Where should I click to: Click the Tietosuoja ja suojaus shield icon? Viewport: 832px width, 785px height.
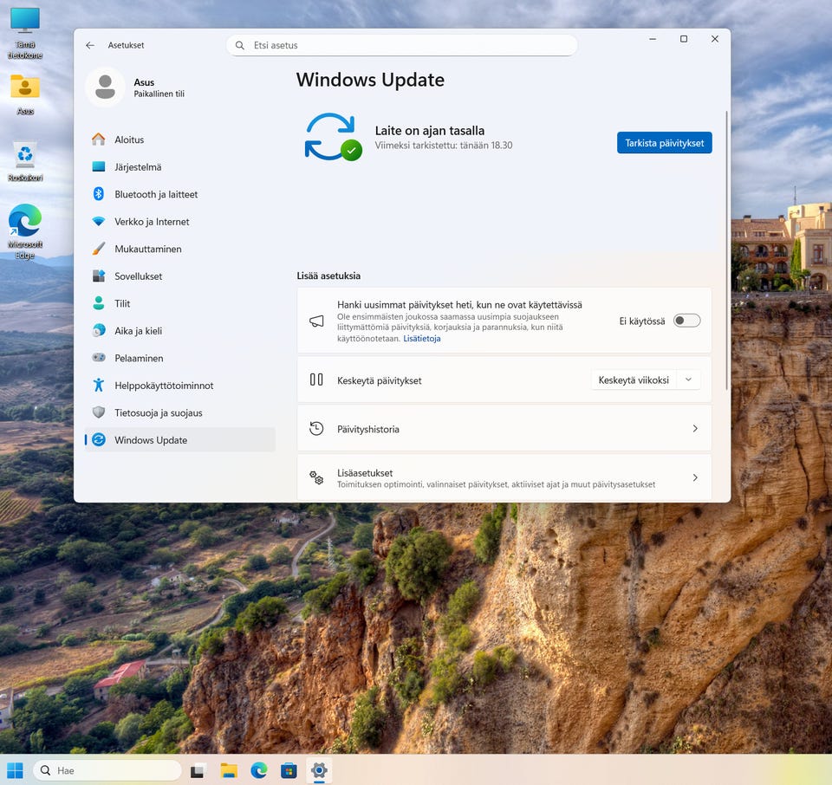[x=98, y=412]
